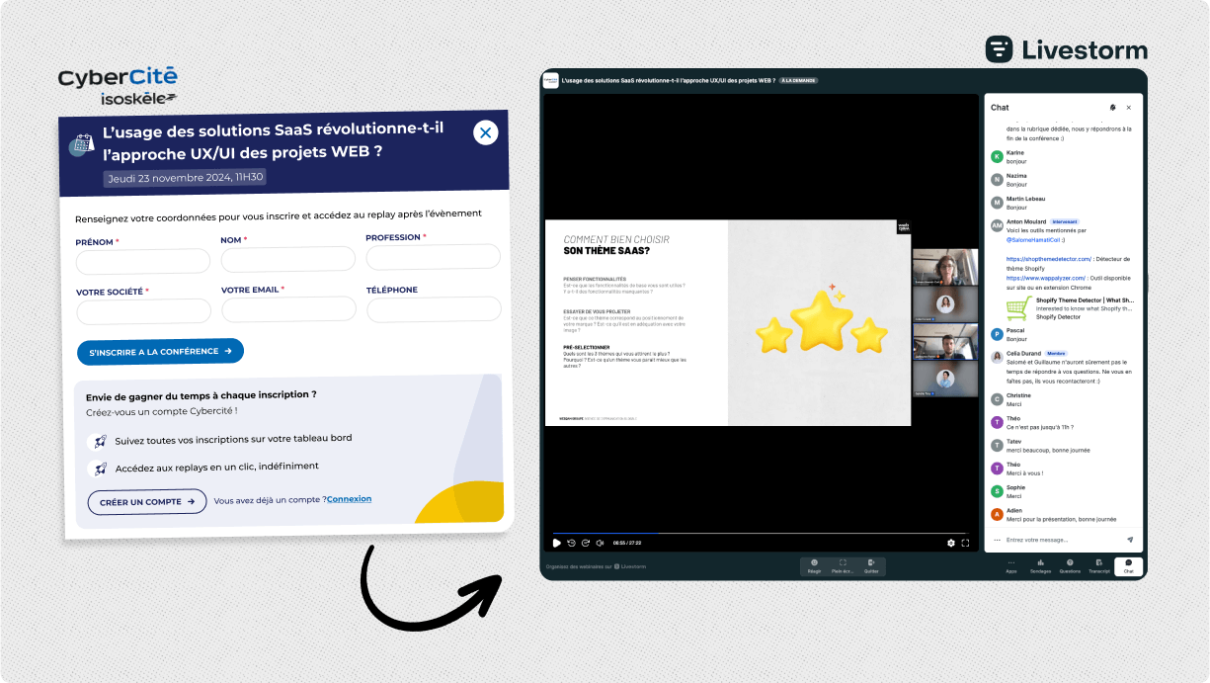The height and width of the screenshot is (683, 1210).
Task: Open the Apps tab
Action: pos(1011,566)
